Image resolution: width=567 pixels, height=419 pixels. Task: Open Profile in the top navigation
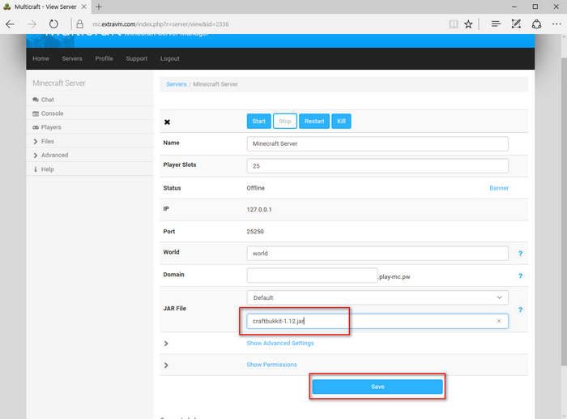(x=104, y=58)
